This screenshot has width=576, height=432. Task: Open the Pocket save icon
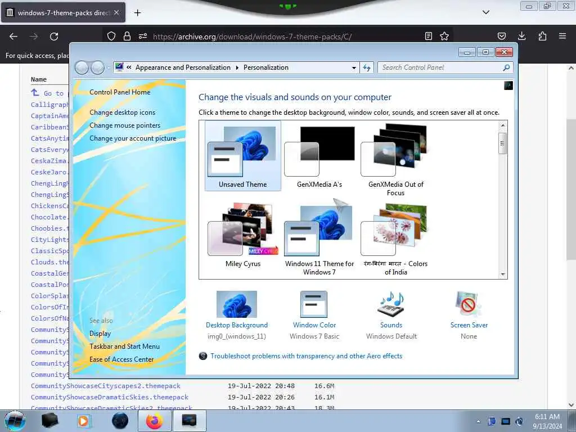501,36
